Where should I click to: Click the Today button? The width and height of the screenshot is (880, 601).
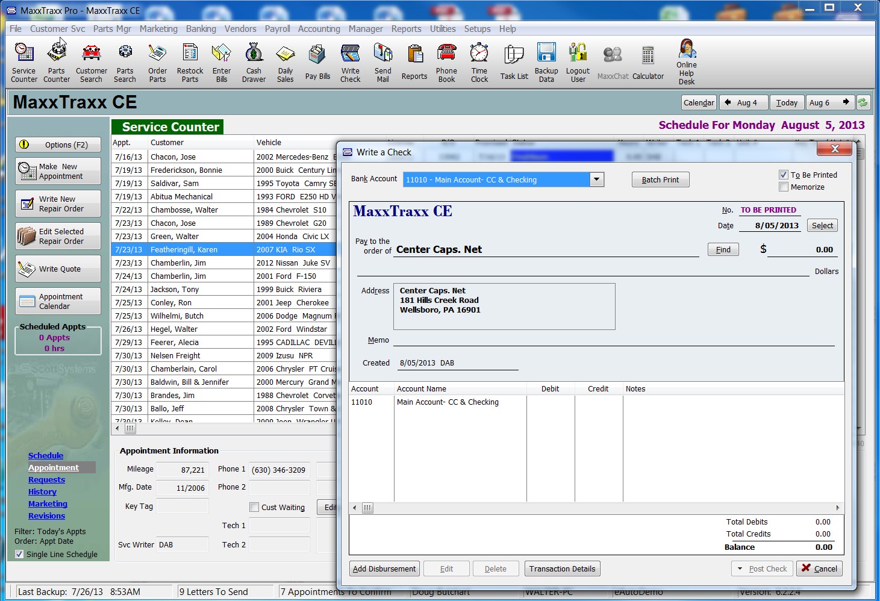(787, 102)
